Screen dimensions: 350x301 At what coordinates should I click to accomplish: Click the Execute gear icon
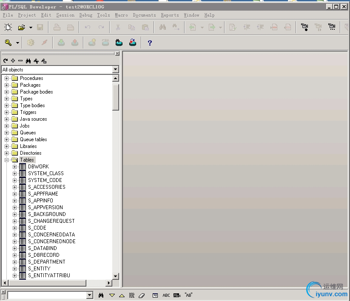31,43
